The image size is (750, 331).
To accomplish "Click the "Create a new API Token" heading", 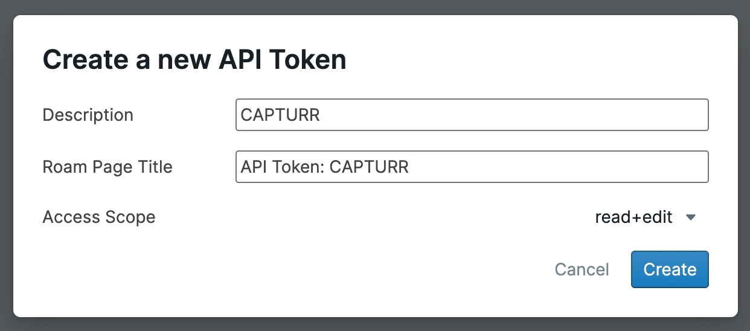I will [194, 60].
